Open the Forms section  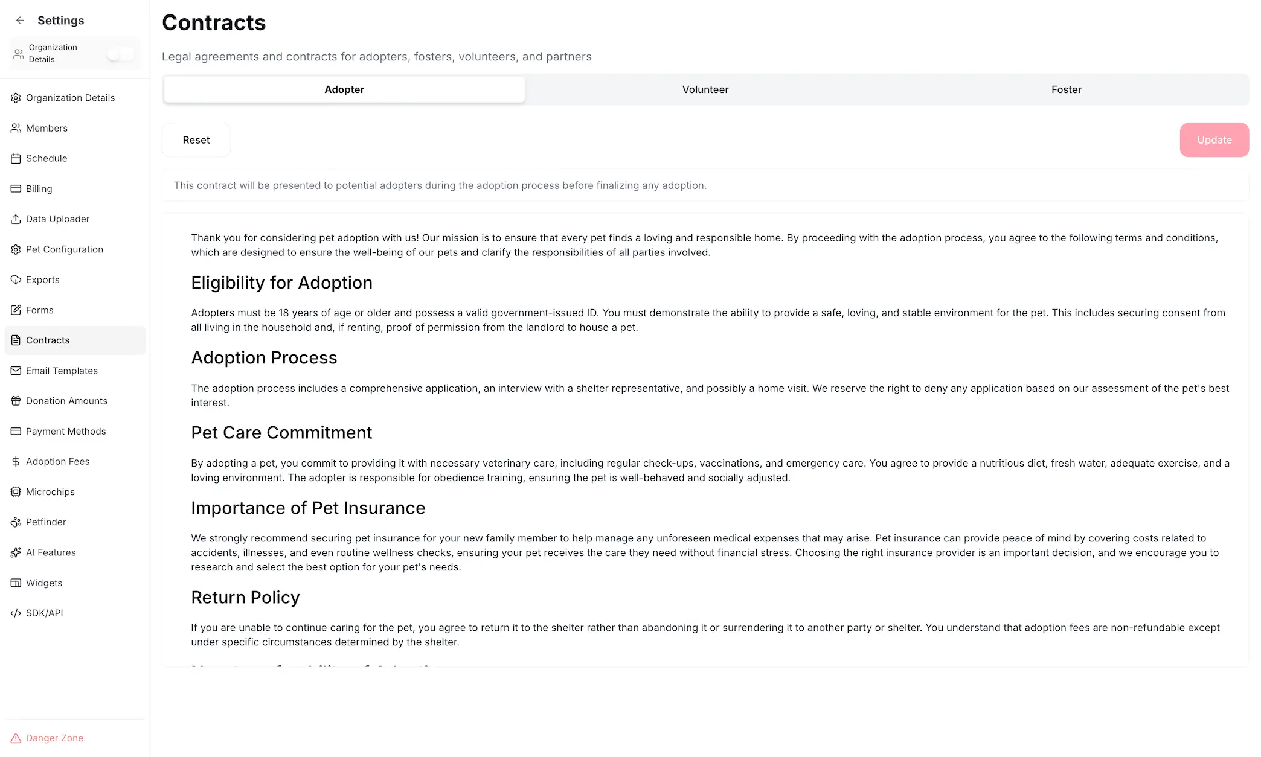coord(39,310)
